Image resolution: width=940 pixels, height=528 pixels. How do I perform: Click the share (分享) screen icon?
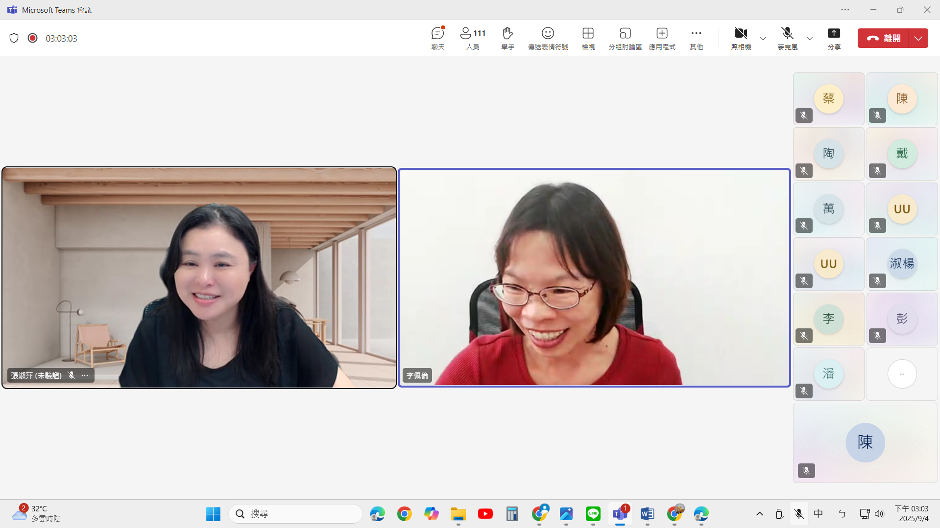tap(834, 38)
